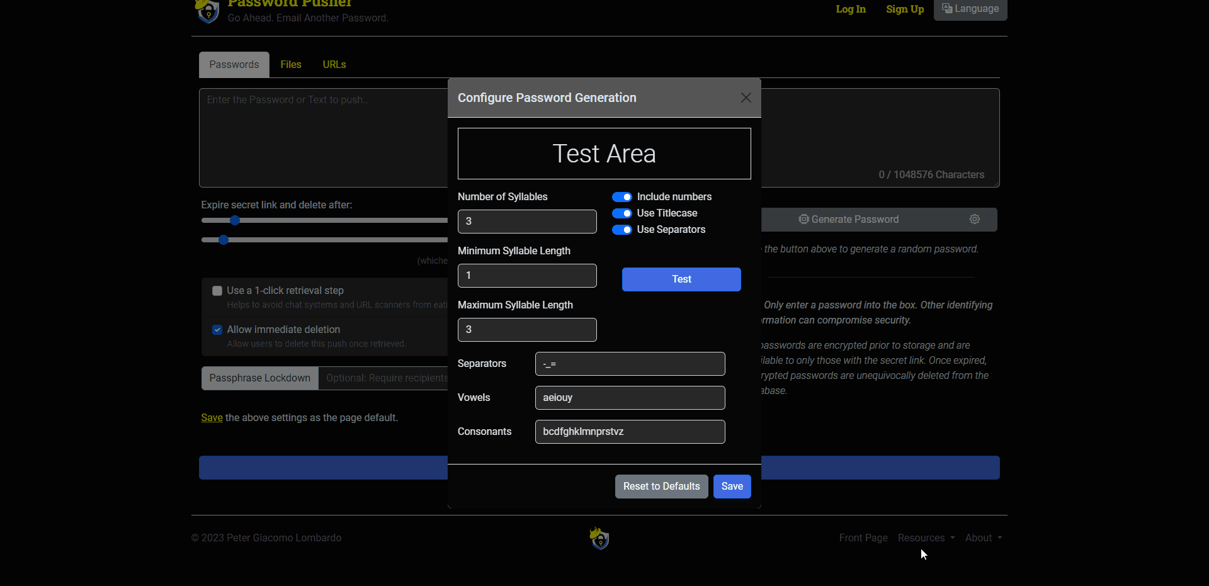The width and height of the screenshot is (1209, 586).
Task: Click the shield logo in the page footer
Action: click(x=599, y=538)
